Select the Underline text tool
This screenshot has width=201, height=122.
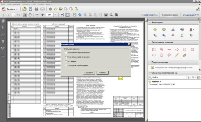pos(182,35)
